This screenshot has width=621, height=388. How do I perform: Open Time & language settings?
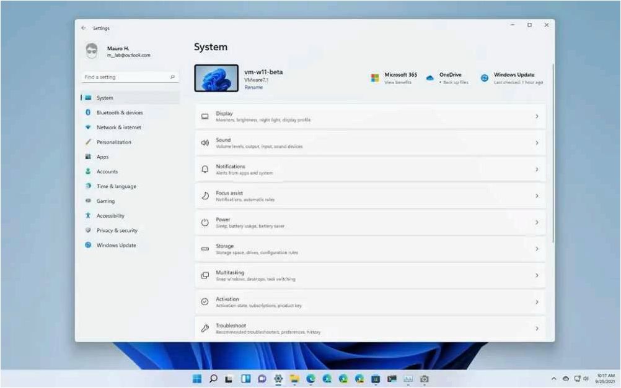(130, 186)
